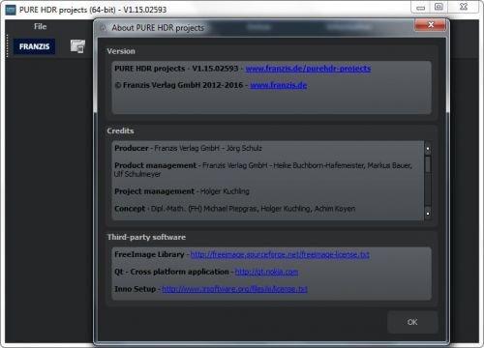The image size is (484, 348).
Task: Click 'PURE HDR projects - V1.15.02593' version text
Action: tap(176, 69)
